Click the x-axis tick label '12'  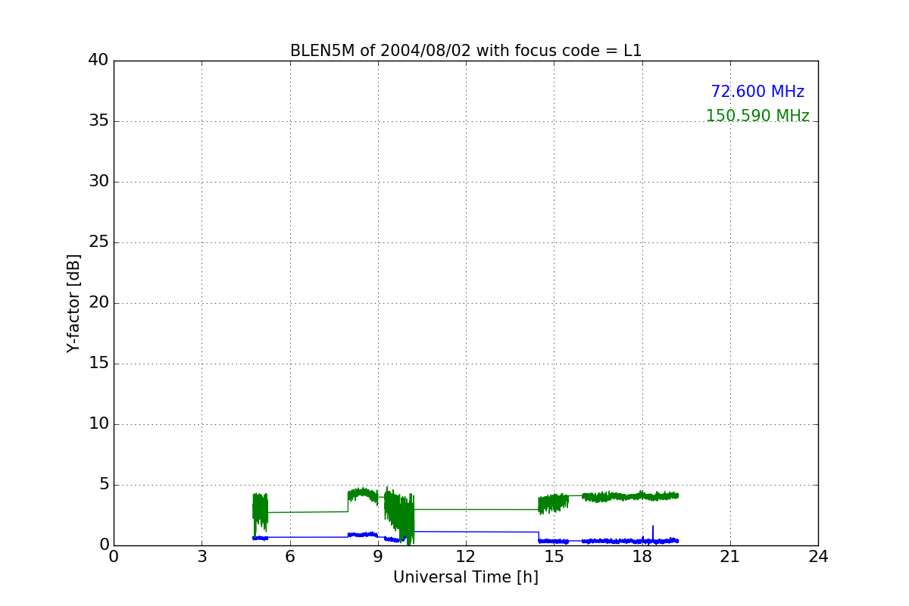coord(466,557)
